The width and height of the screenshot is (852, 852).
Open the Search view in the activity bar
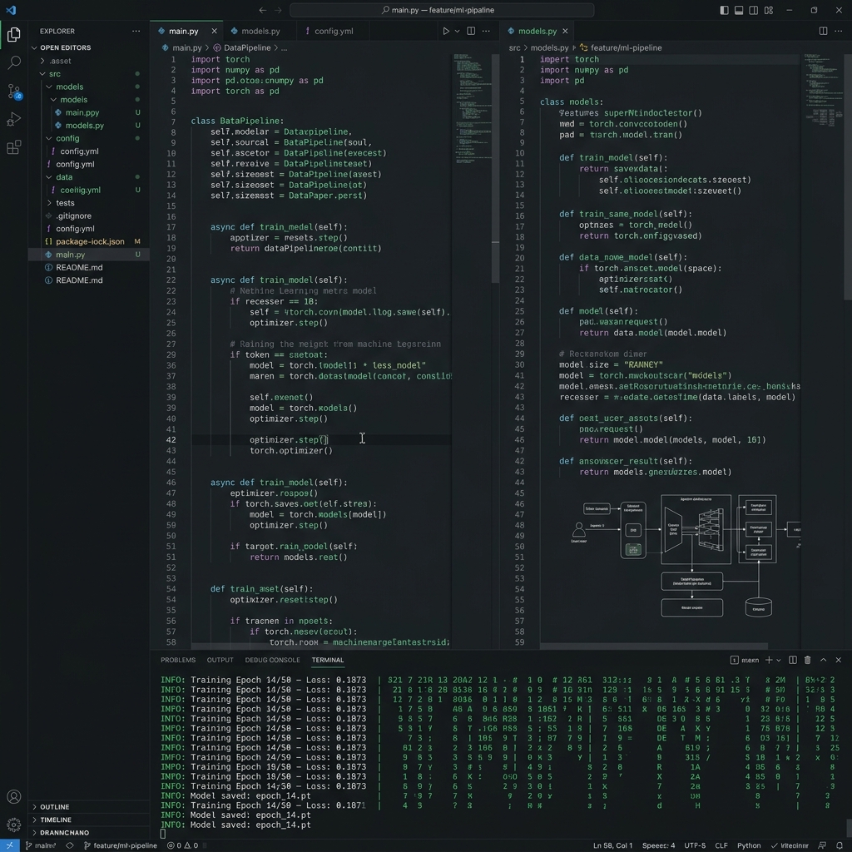pyautogui.click(x=12, y=62)
